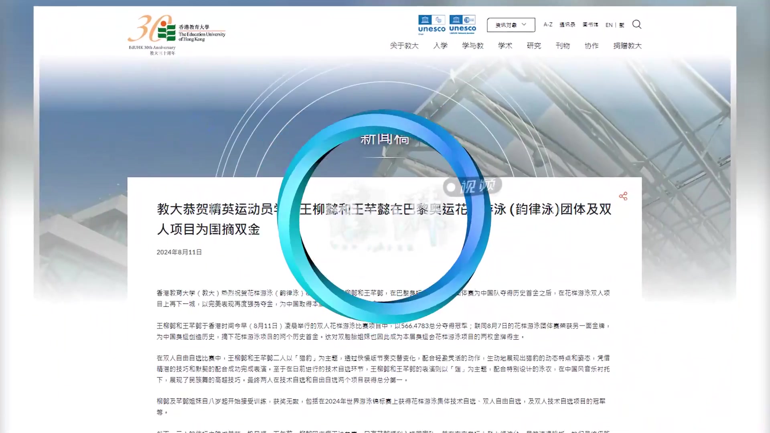Open the 刊物 menu
This screenshot has width=770, height=433.
pos(563,46)
